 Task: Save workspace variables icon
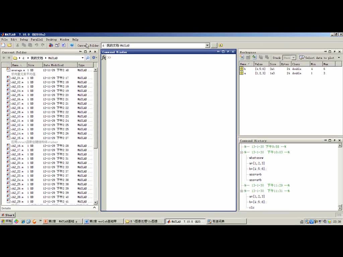click(x=261, y=58)
